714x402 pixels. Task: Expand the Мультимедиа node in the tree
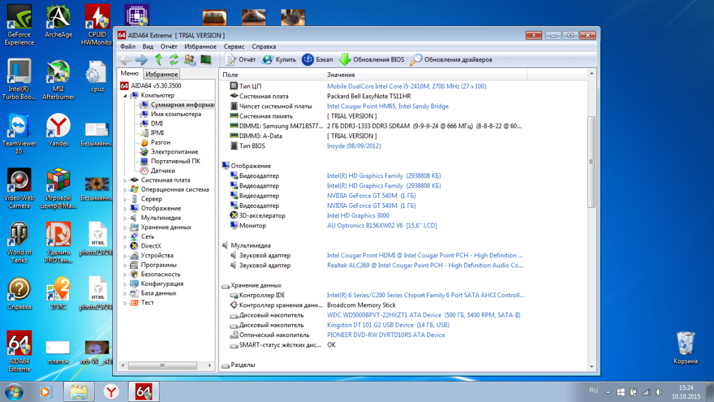click(x=126, y=218)
